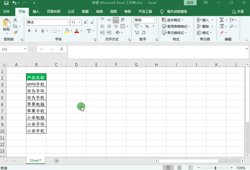Switch to the 数据 tab
250x170 pixels.
[x=85, y=12]
